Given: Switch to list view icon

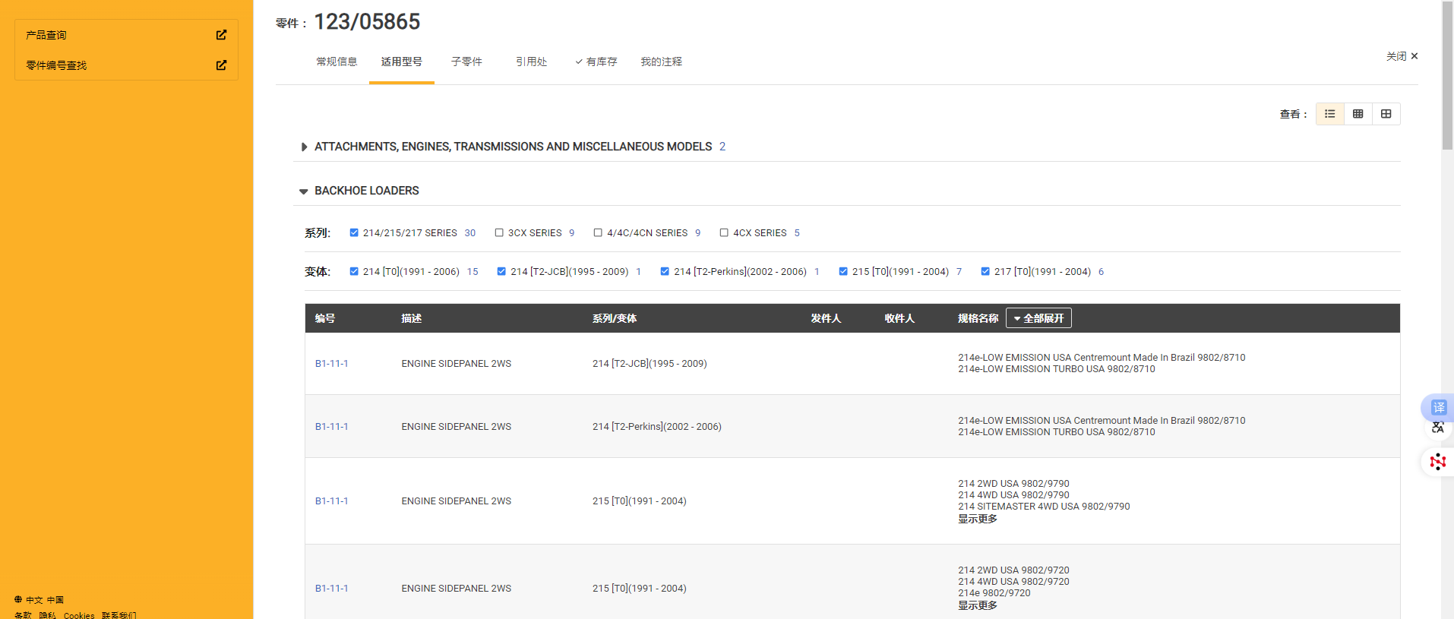Looking at the screenshot, I should 1329,114.
